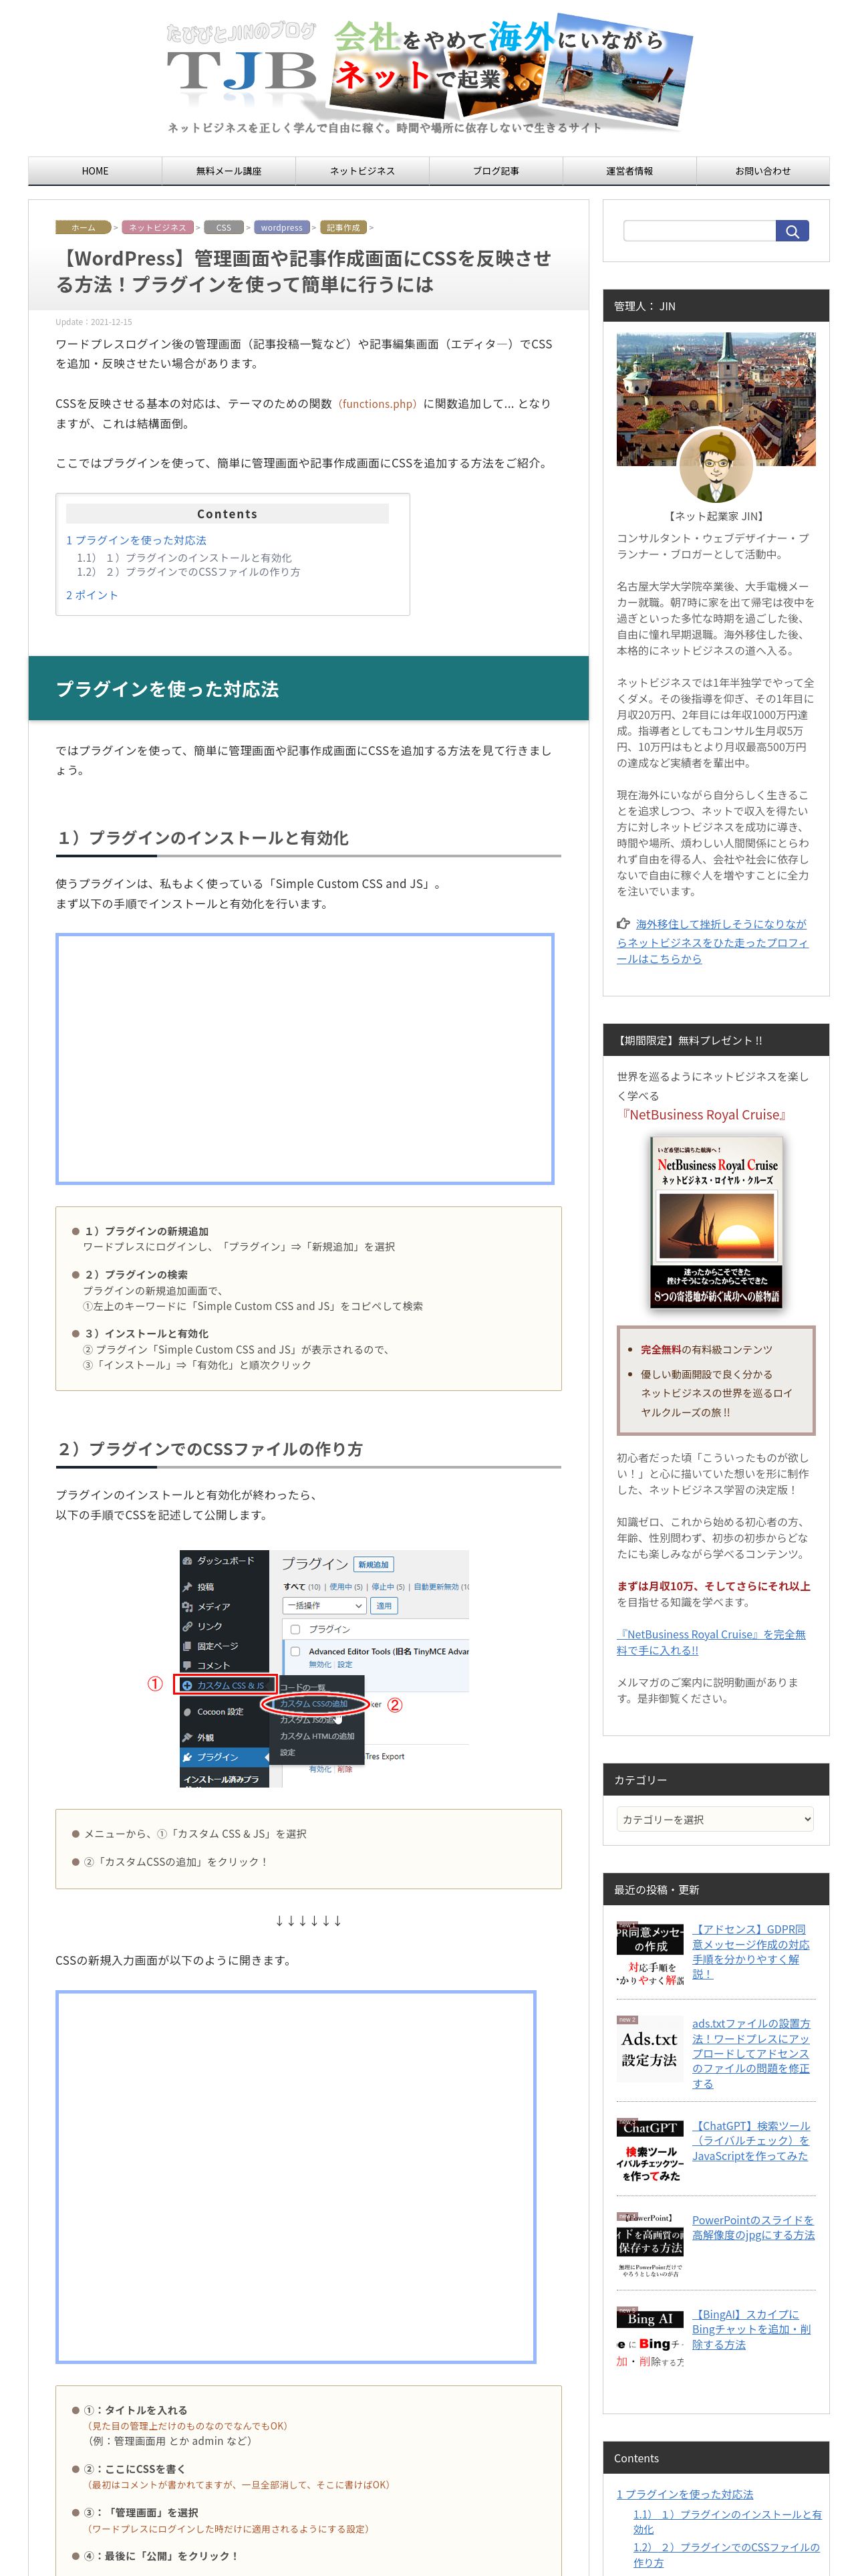The height and width of the screenshot is (2576, 858).
Task: Open 無料メール講座 menu item
Action: tap(229, 171)
